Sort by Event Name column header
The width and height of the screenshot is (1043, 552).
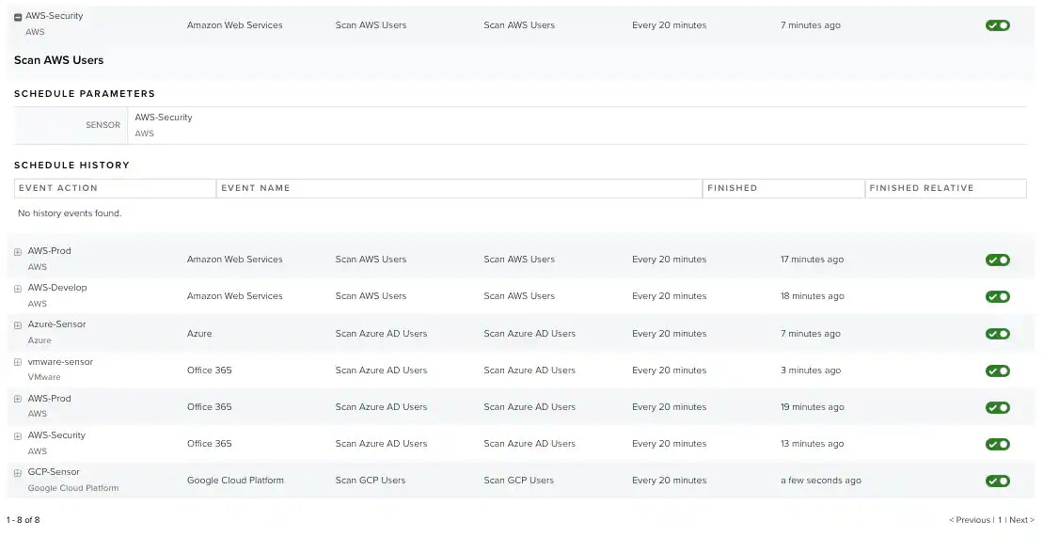click(x=459, y=188)
